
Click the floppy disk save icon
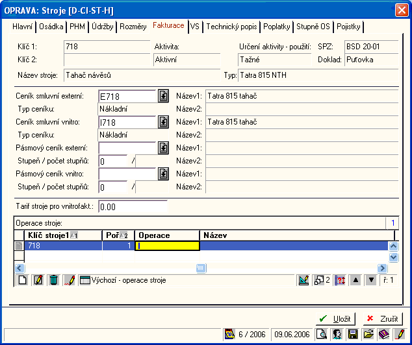click(x=353, y=334)
